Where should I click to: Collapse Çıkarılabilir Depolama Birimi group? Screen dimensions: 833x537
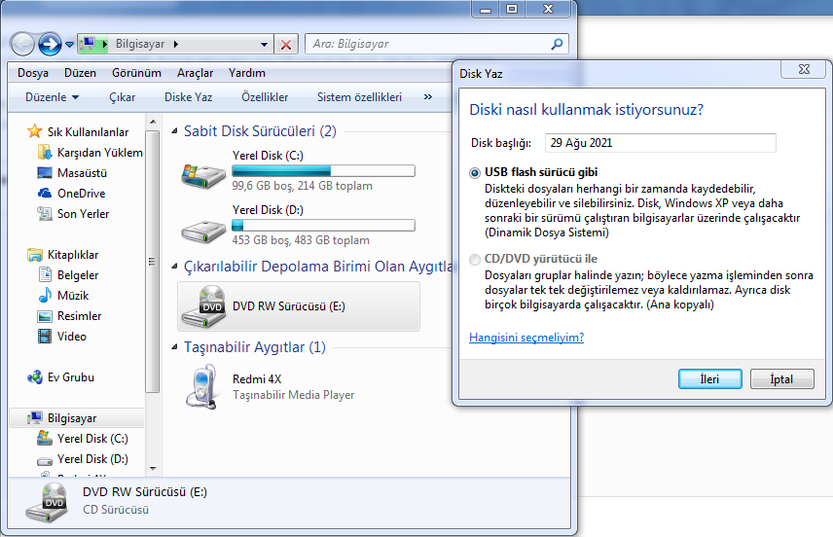click(x=174, y=266)
